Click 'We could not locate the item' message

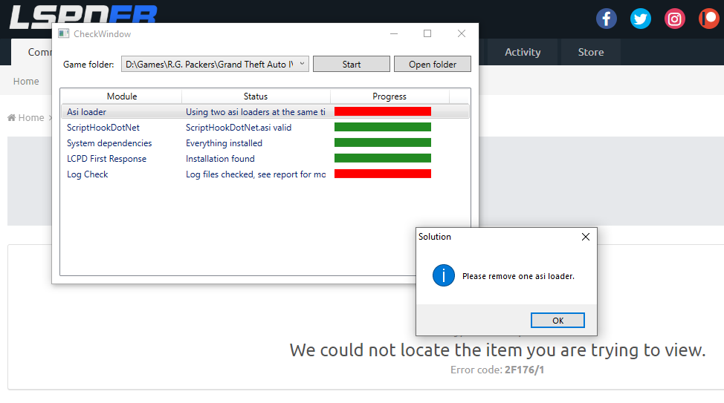pyautogui.click(x=497, y=350)
